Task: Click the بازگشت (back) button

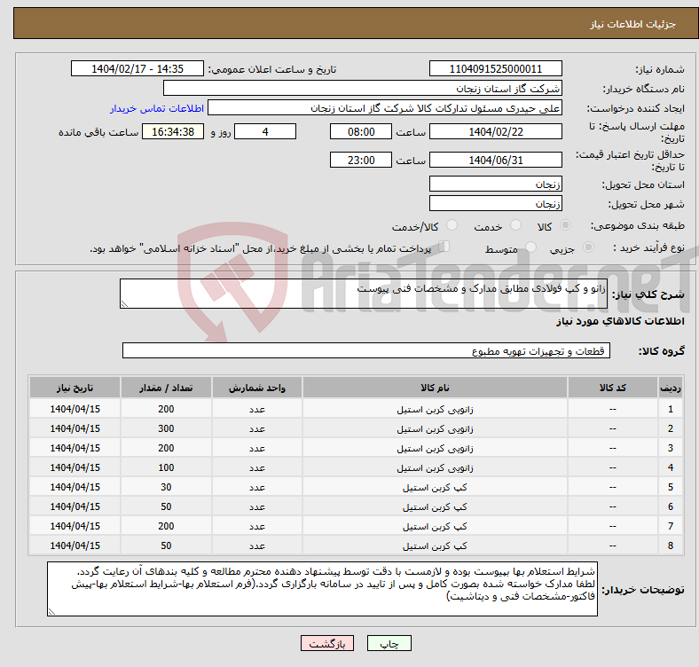Action: click(327, 643)
